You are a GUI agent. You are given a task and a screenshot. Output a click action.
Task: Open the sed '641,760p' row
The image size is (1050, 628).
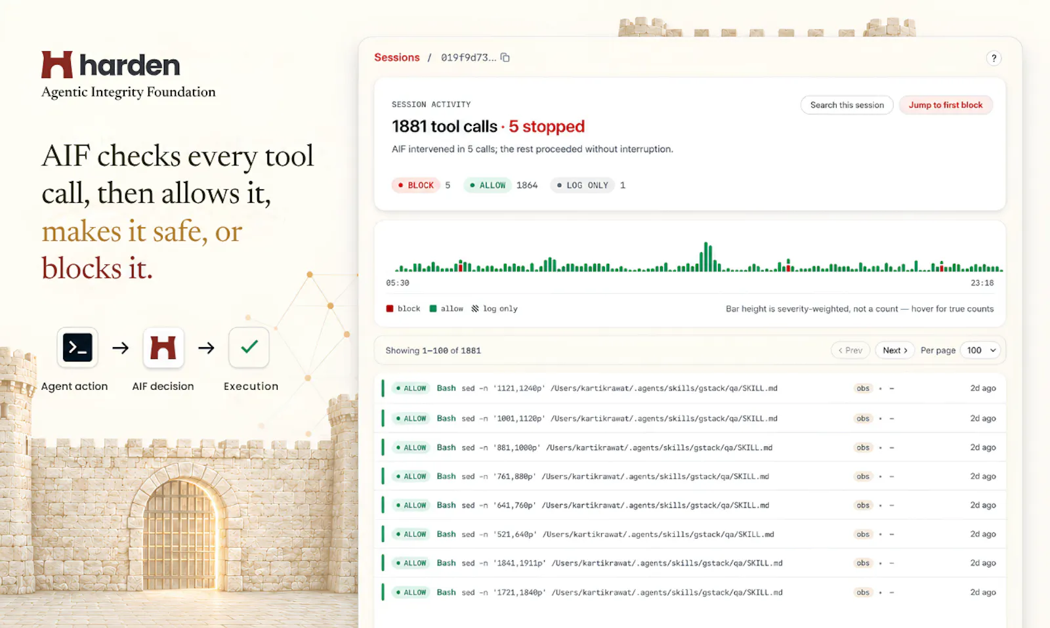[690, 505]
